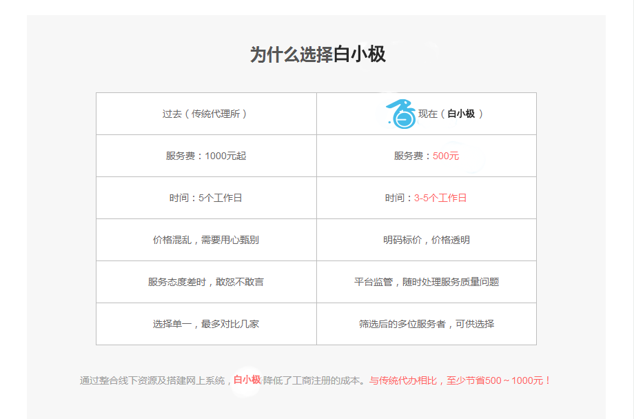
Task: Select the 过去（传统代理所）header cell
Action: 205,114
